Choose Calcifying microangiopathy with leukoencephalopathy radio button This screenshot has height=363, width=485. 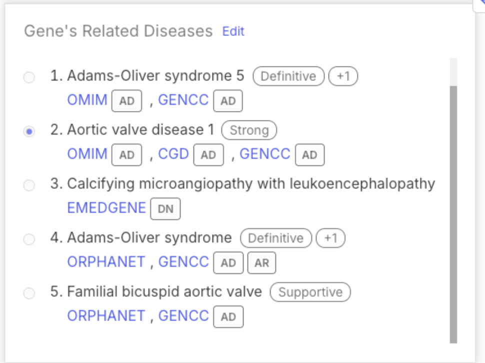click(x=29, y=185)
